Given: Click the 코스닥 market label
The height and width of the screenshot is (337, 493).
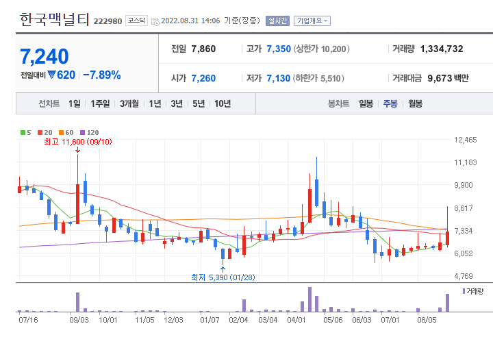Looking at the screenshot, I should (136, 21).
